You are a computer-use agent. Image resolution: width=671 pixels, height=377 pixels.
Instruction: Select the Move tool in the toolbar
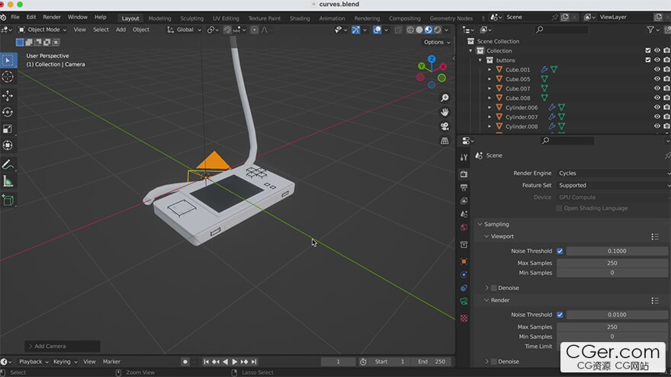coord(8,95)
